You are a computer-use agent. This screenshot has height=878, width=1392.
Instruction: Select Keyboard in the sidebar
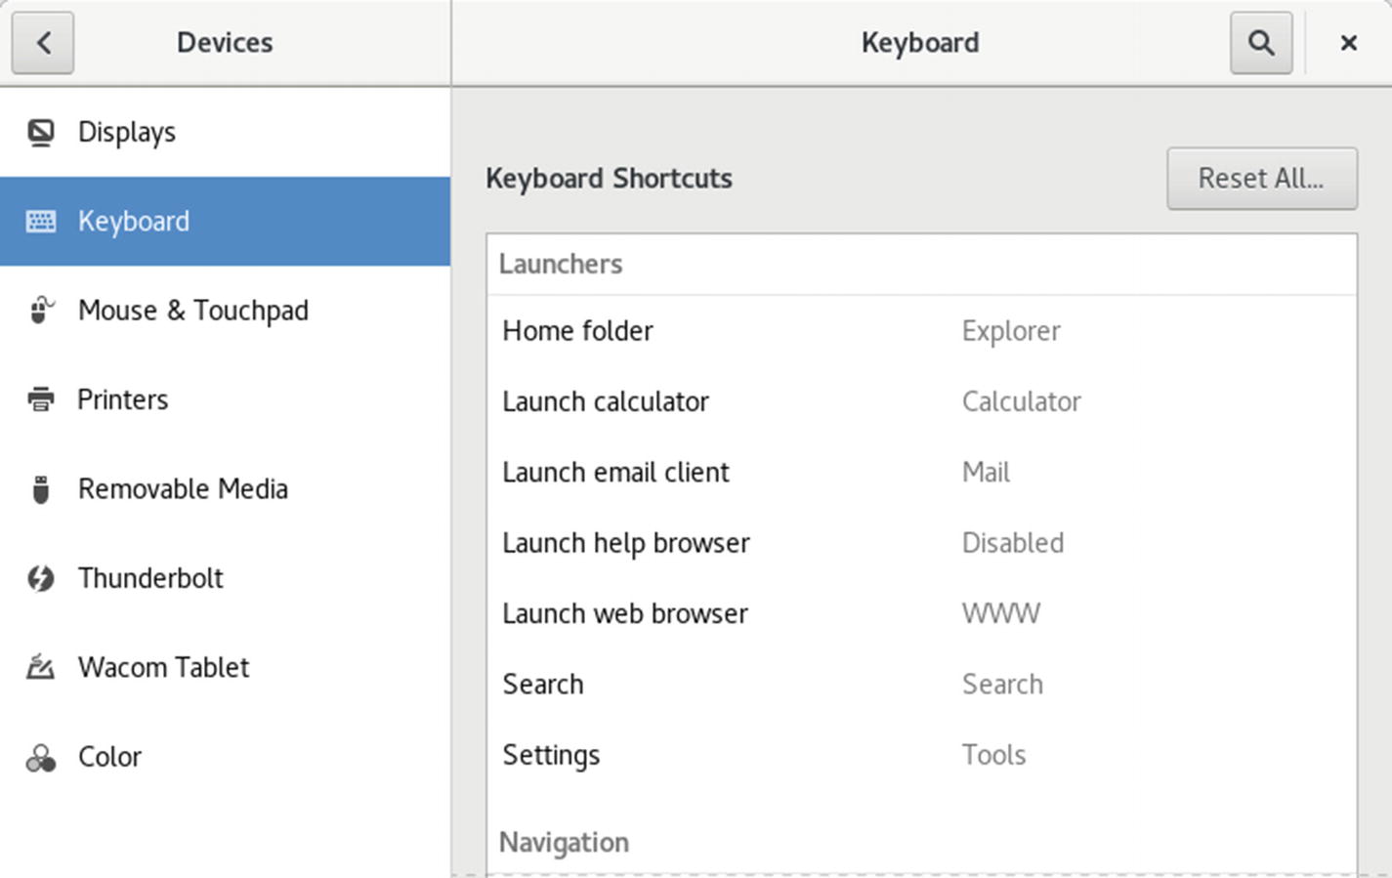pyautogui.click(x=225, y=222)
